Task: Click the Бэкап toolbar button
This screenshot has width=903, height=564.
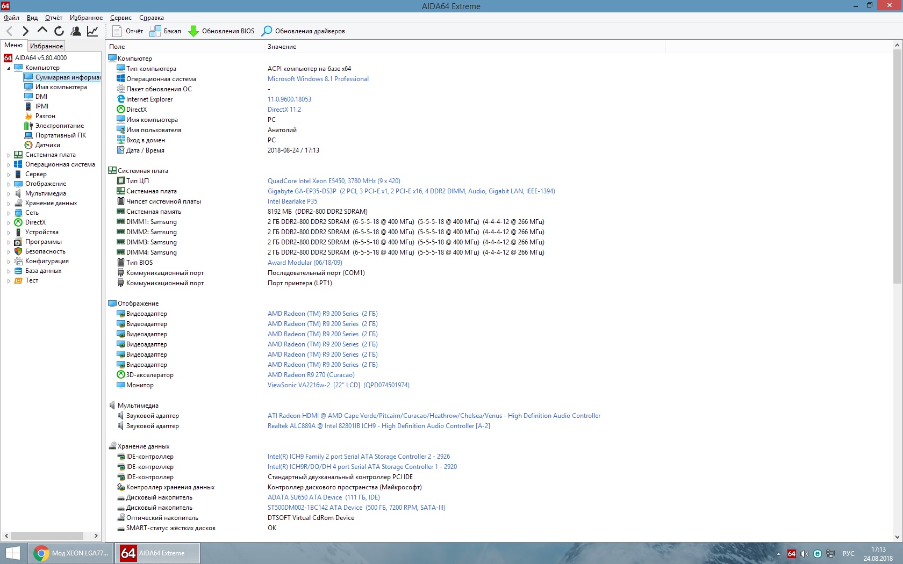Action: 165,31
